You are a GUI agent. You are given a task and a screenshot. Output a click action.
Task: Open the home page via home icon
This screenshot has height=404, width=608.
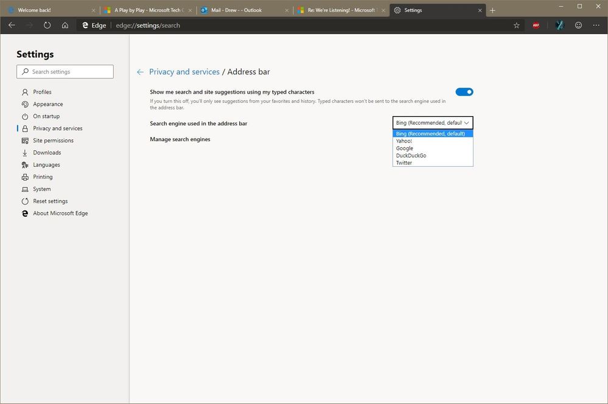65,25
